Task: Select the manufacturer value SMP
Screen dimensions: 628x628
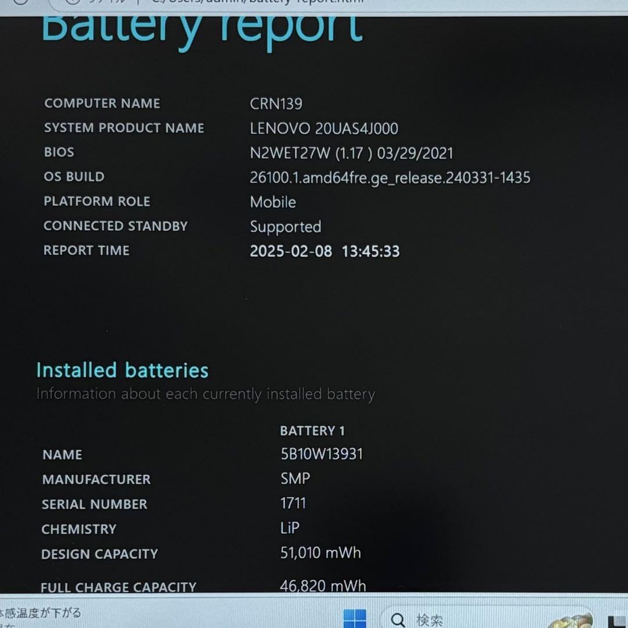Action: (295, 479)
